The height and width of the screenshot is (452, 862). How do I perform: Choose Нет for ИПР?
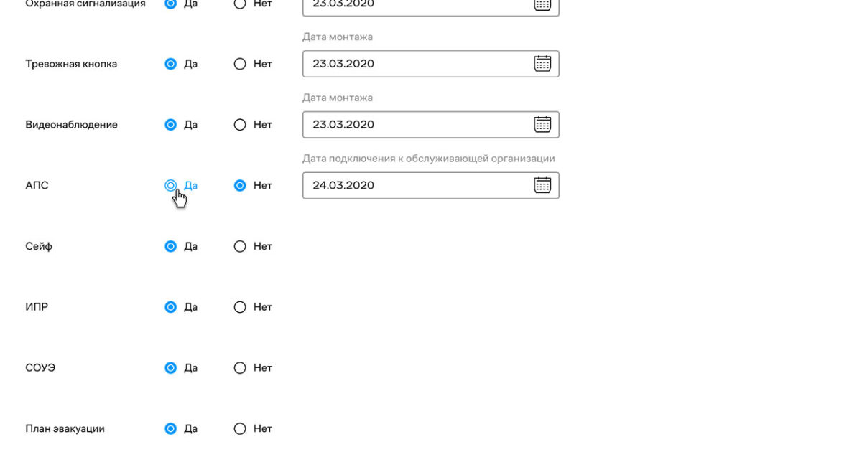240,307
